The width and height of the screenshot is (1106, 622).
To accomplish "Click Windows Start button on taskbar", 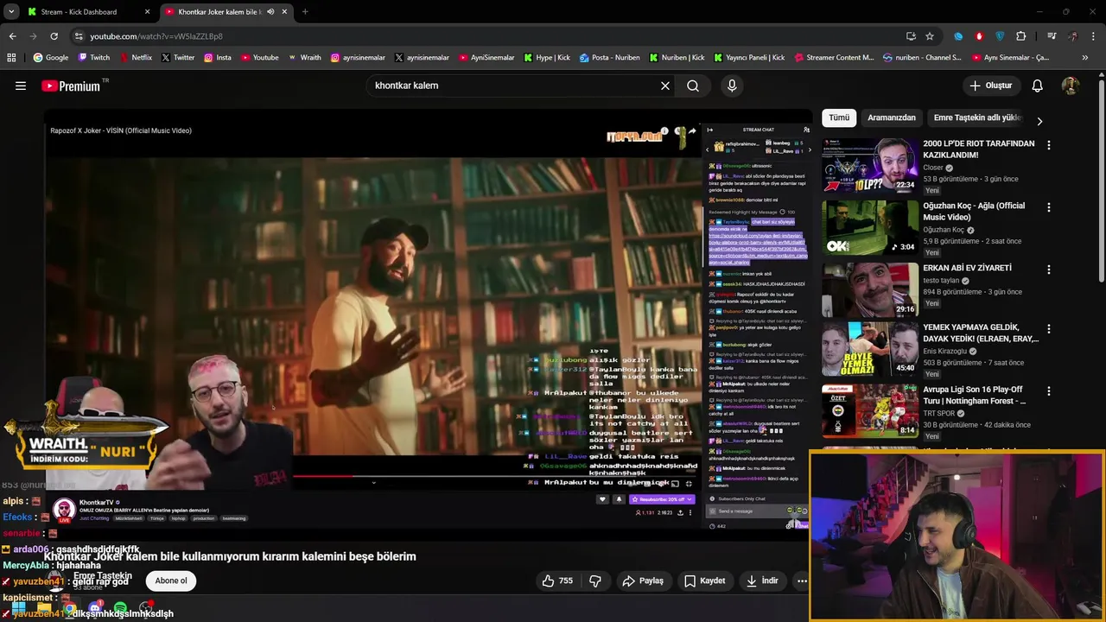I will pos(19,609).
